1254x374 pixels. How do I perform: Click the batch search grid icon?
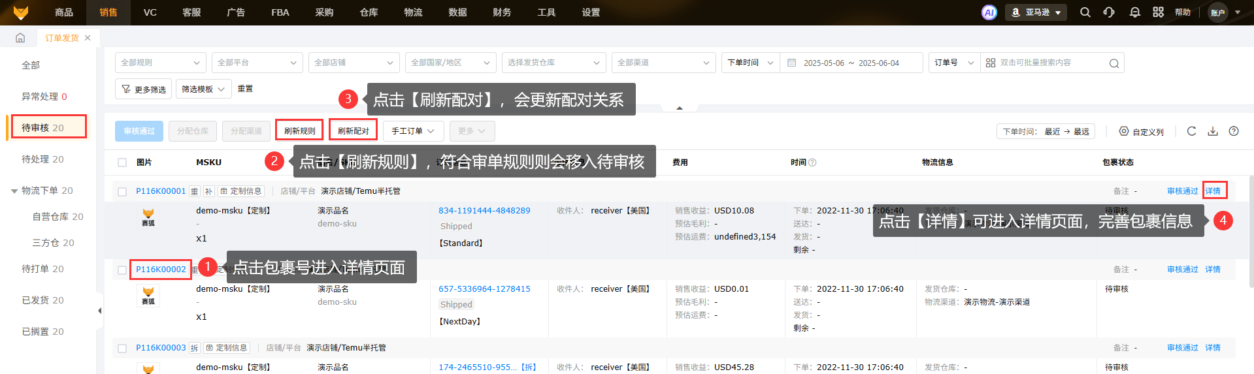[991, 63]
